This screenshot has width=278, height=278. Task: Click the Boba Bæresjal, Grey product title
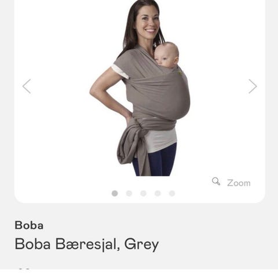(x=87, y=244)
